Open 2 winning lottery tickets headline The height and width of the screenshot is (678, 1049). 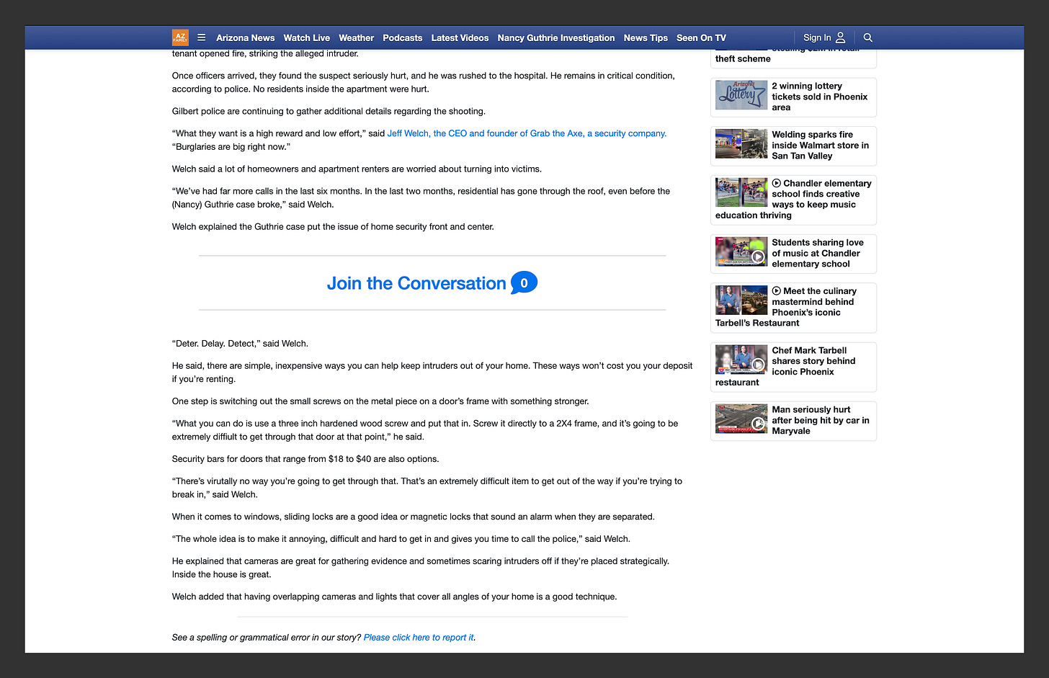click(820, 97)
